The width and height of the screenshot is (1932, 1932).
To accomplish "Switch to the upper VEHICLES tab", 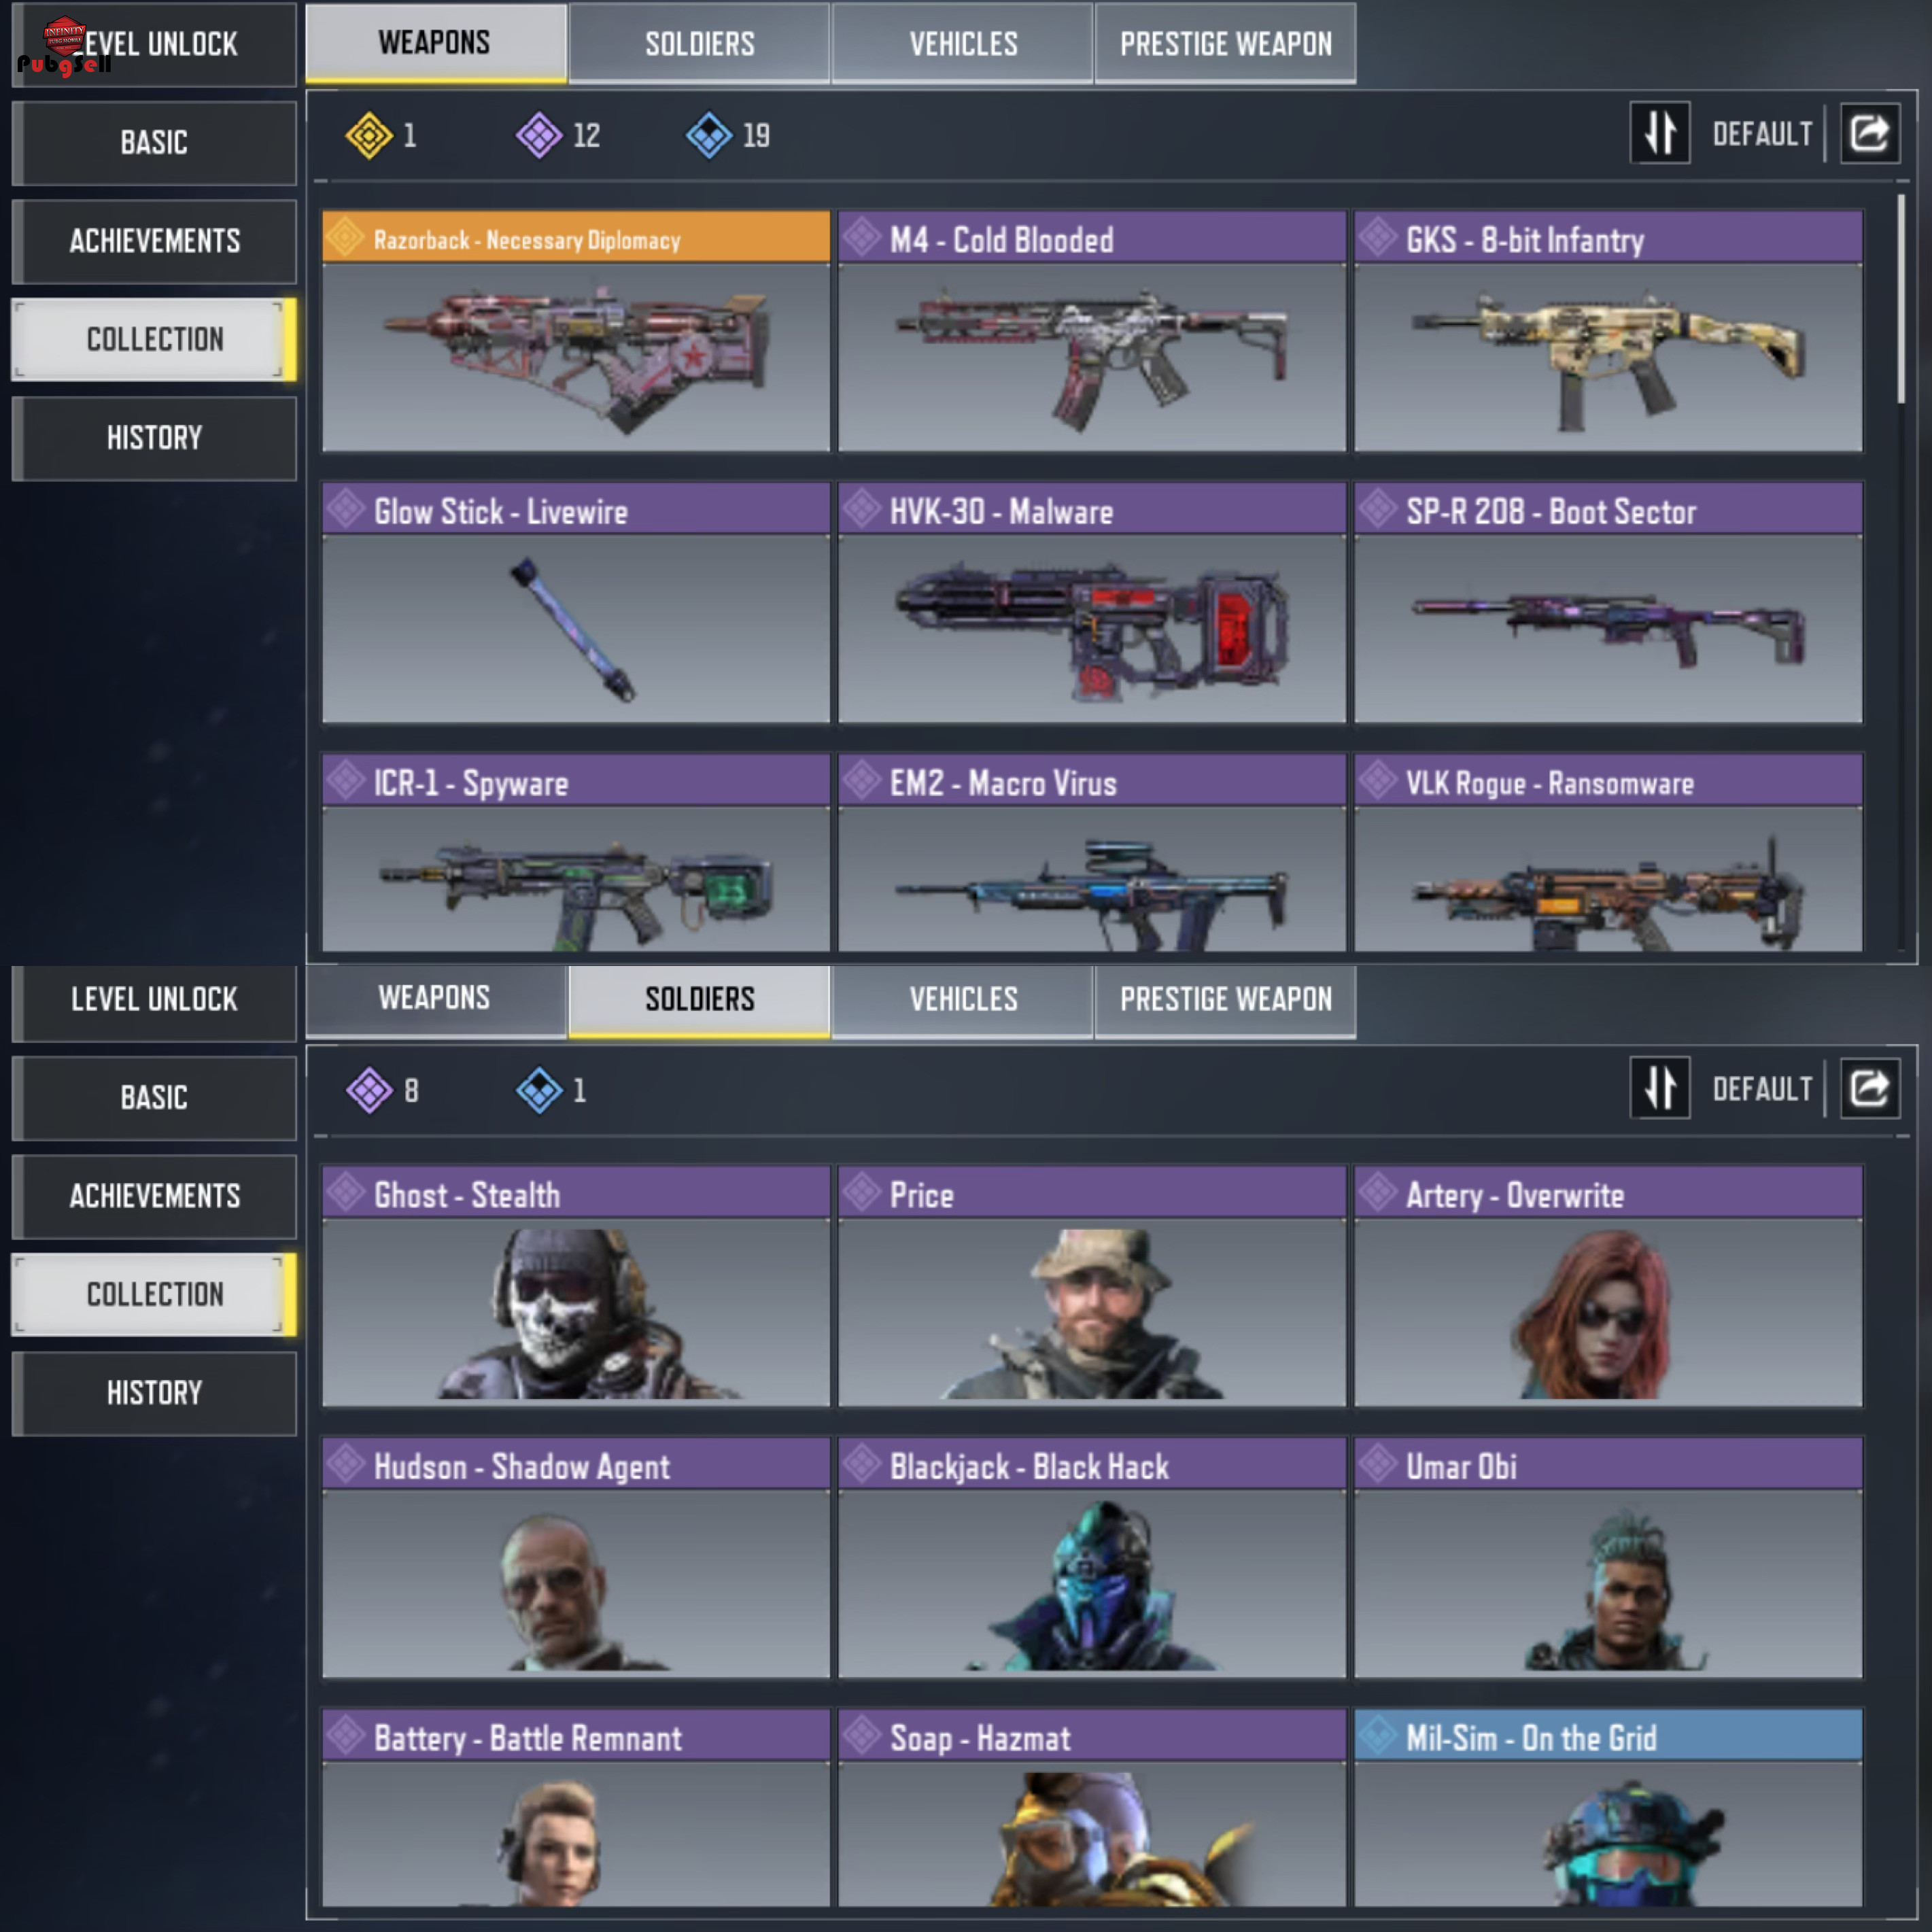I will [962, 44].
